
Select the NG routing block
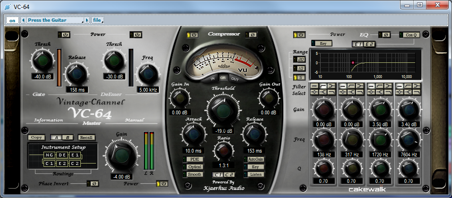click(x=48, y=155)
